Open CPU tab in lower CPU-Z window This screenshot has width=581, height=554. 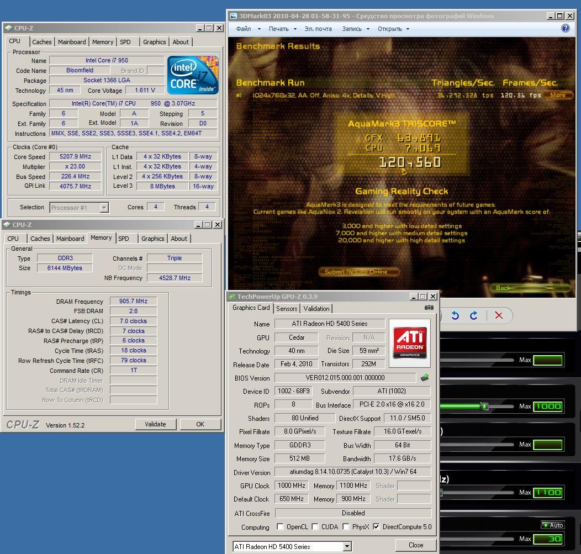tap(13, 239)
